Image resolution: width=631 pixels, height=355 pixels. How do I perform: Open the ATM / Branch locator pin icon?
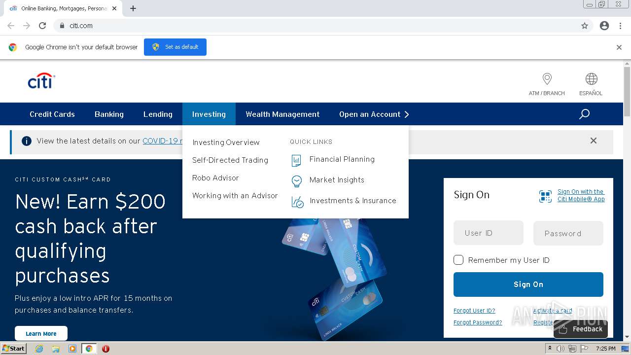tap(547, 79)
